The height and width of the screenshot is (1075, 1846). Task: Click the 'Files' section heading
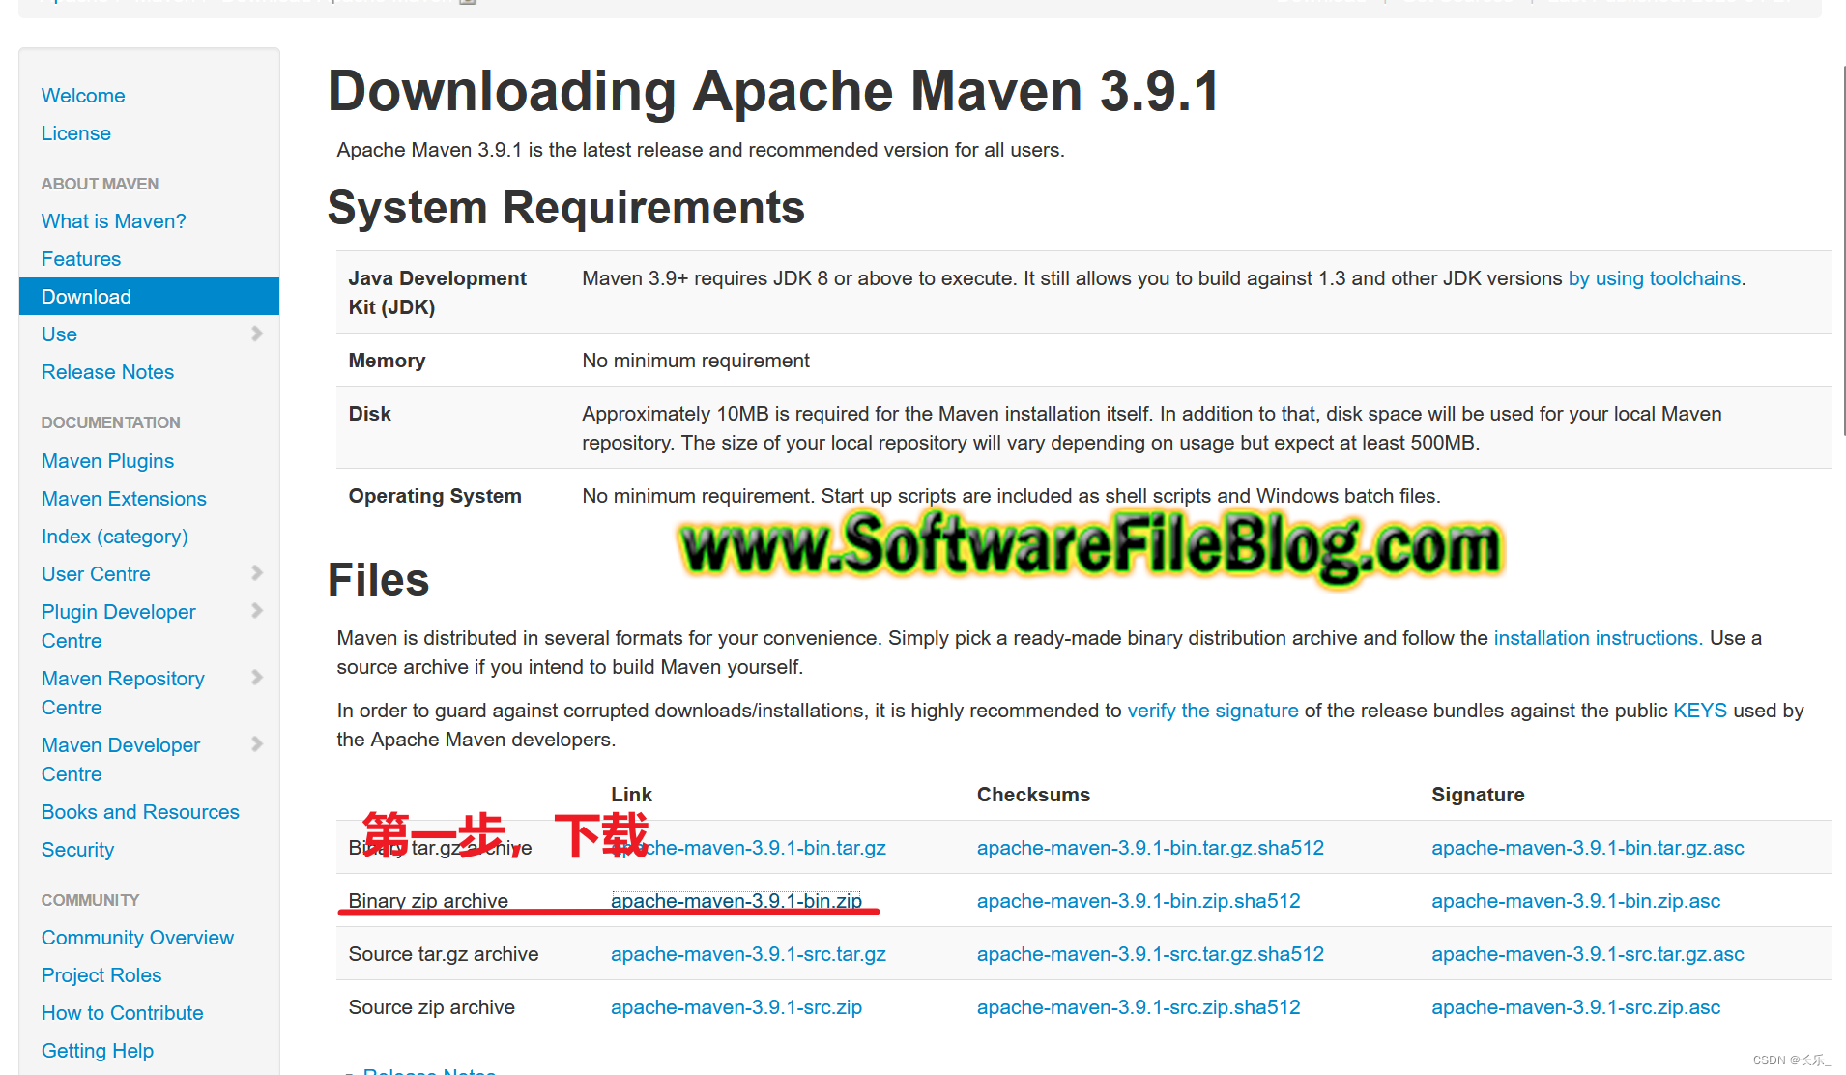(378, 580)
